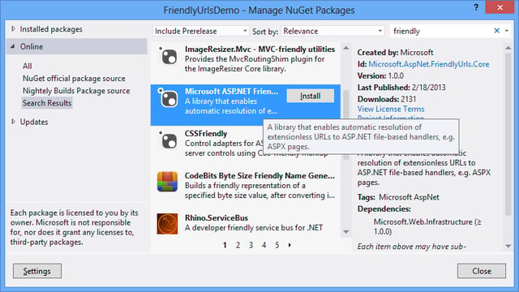Viewport: 519px width, 292px height.
Task: Click the ImageResizer.Mvc package icon
Action: click(x=168, y=55)
